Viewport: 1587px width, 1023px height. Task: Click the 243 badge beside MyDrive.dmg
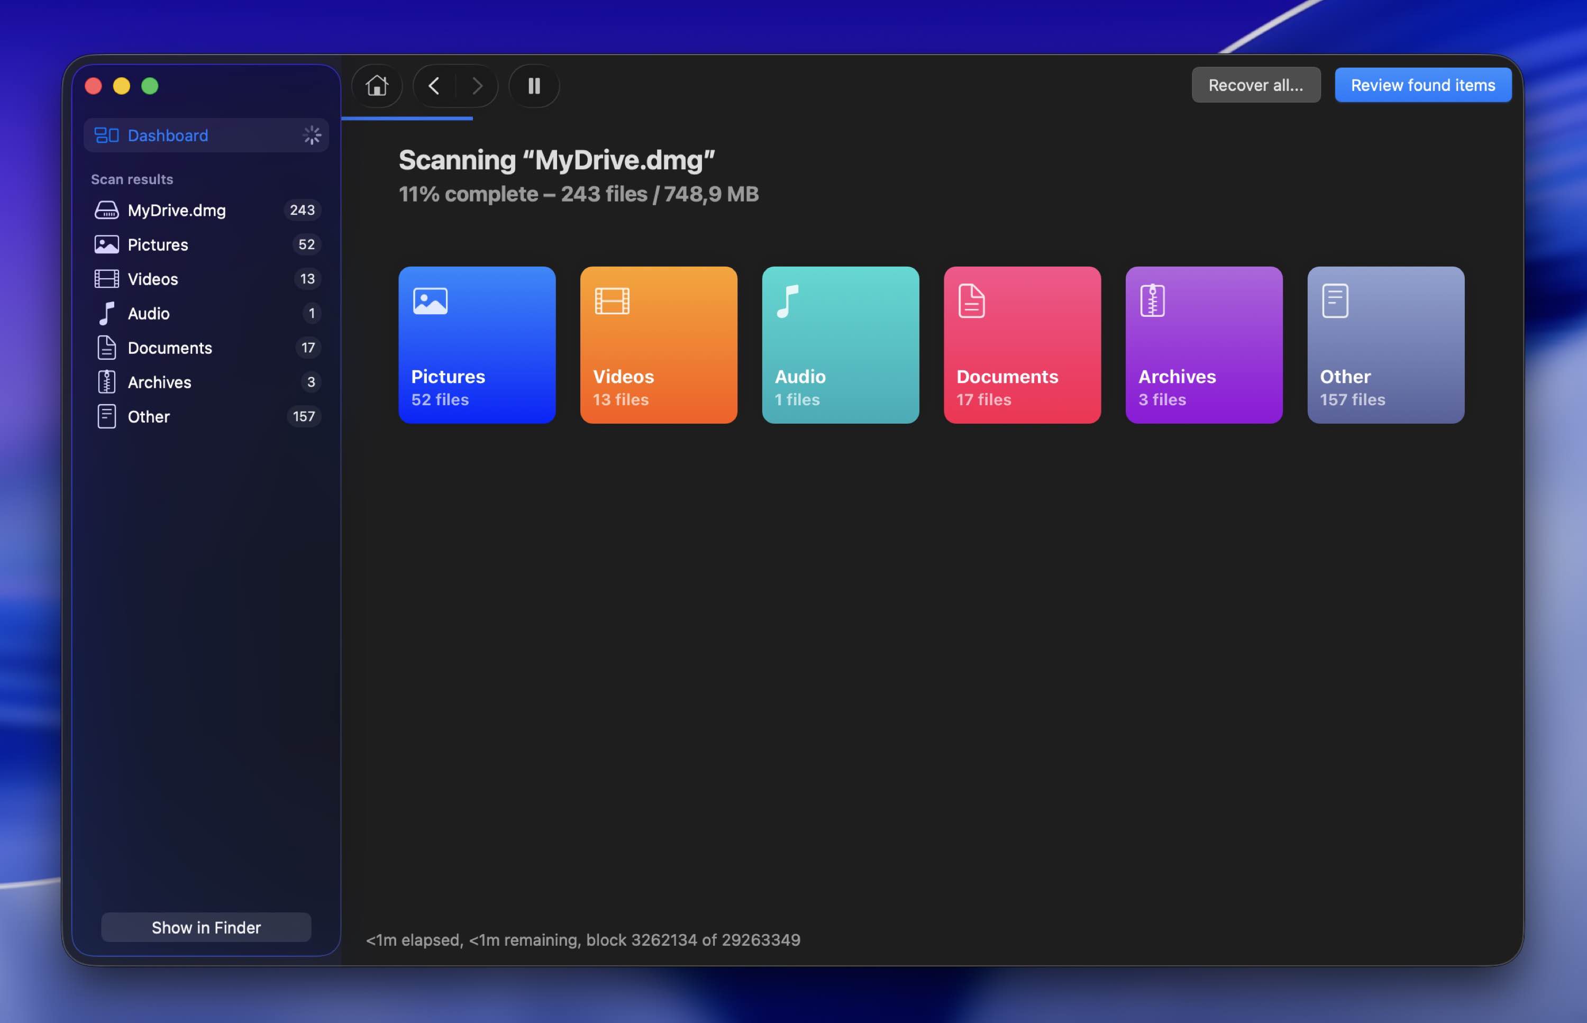pyautogui.click(x=302, y=210)
